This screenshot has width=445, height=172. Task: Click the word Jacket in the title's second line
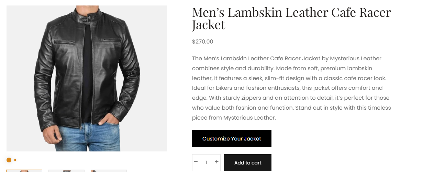pyautogui.click(x=209, y=25)
